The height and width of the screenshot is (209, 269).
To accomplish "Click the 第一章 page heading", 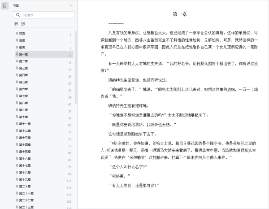I will (x=180, y=14).
